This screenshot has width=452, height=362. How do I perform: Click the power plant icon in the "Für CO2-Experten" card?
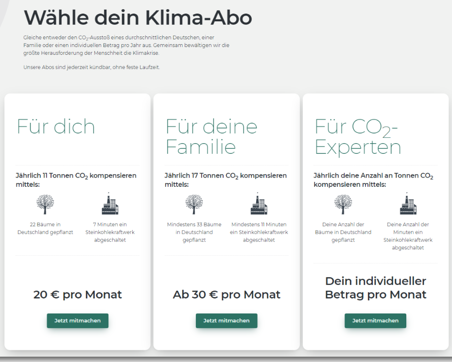tap(408, 204)
